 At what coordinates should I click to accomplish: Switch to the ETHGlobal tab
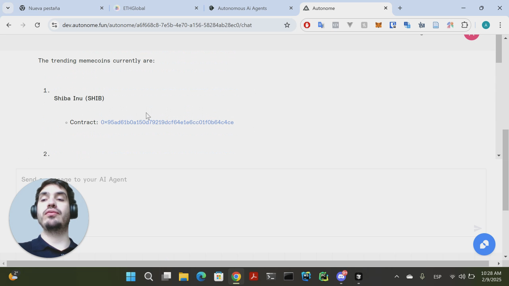(x=155, y=8)
